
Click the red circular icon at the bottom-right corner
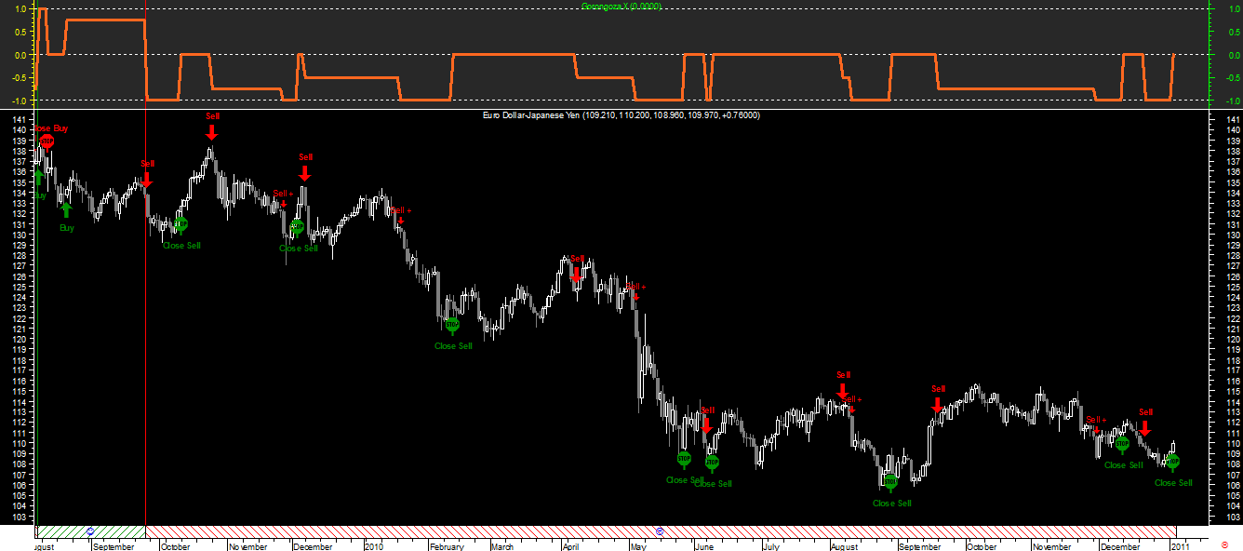pos(1225,544)
